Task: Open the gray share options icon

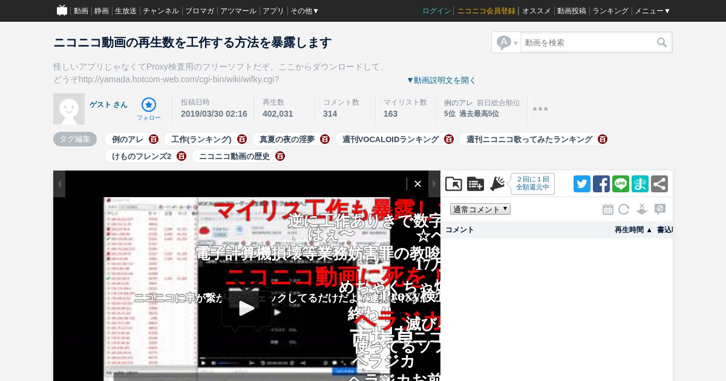Action: point(659,184)
